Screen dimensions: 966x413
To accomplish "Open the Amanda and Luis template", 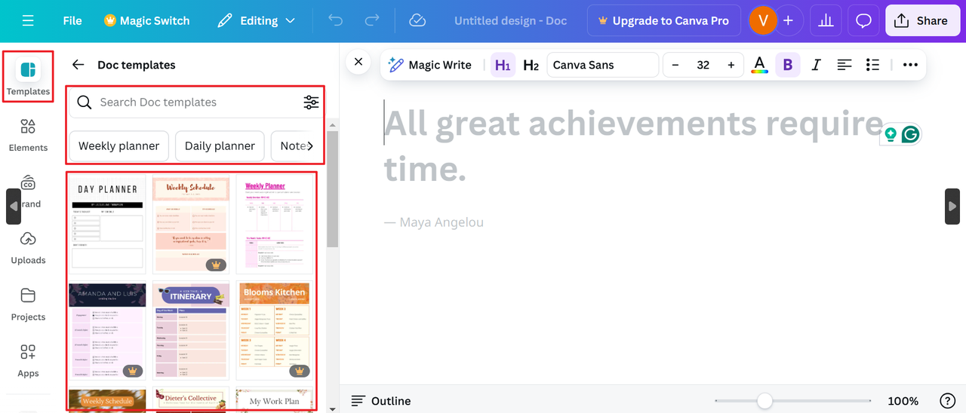I will [107, 330].
